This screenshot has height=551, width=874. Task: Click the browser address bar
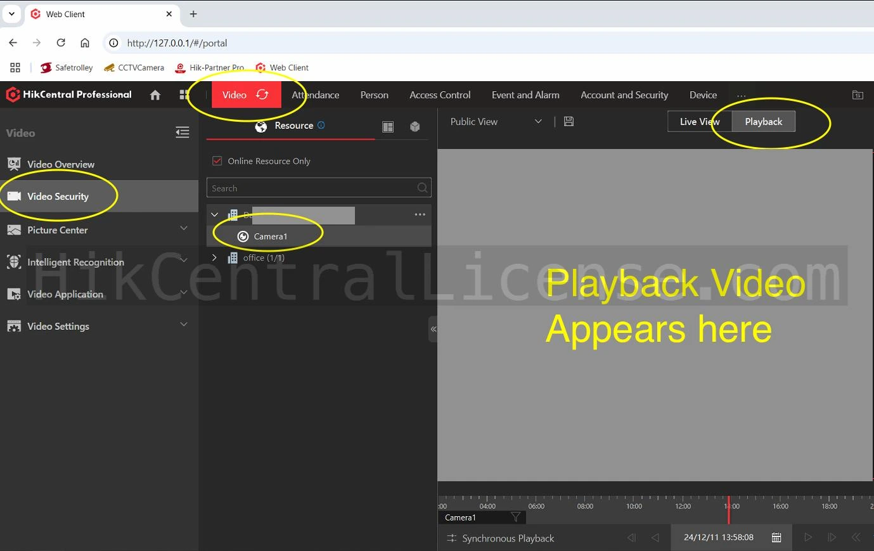(x=488, y=43)
